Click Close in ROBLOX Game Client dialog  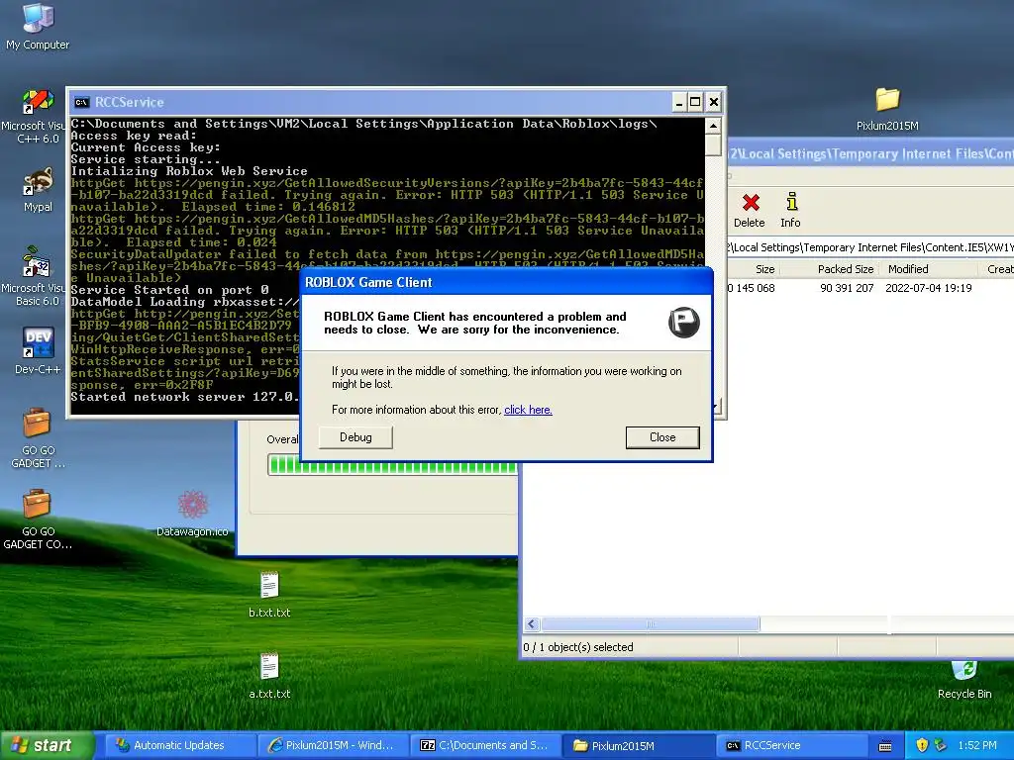click(x=662, y=437)
